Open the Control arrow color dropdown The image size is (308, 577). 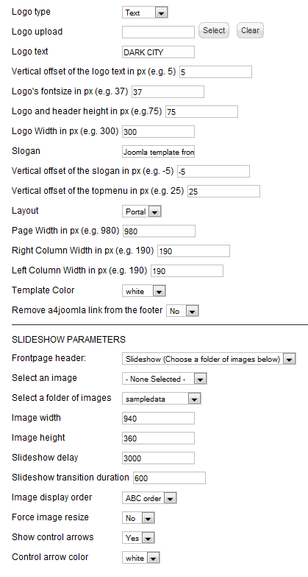click(141, 558)
